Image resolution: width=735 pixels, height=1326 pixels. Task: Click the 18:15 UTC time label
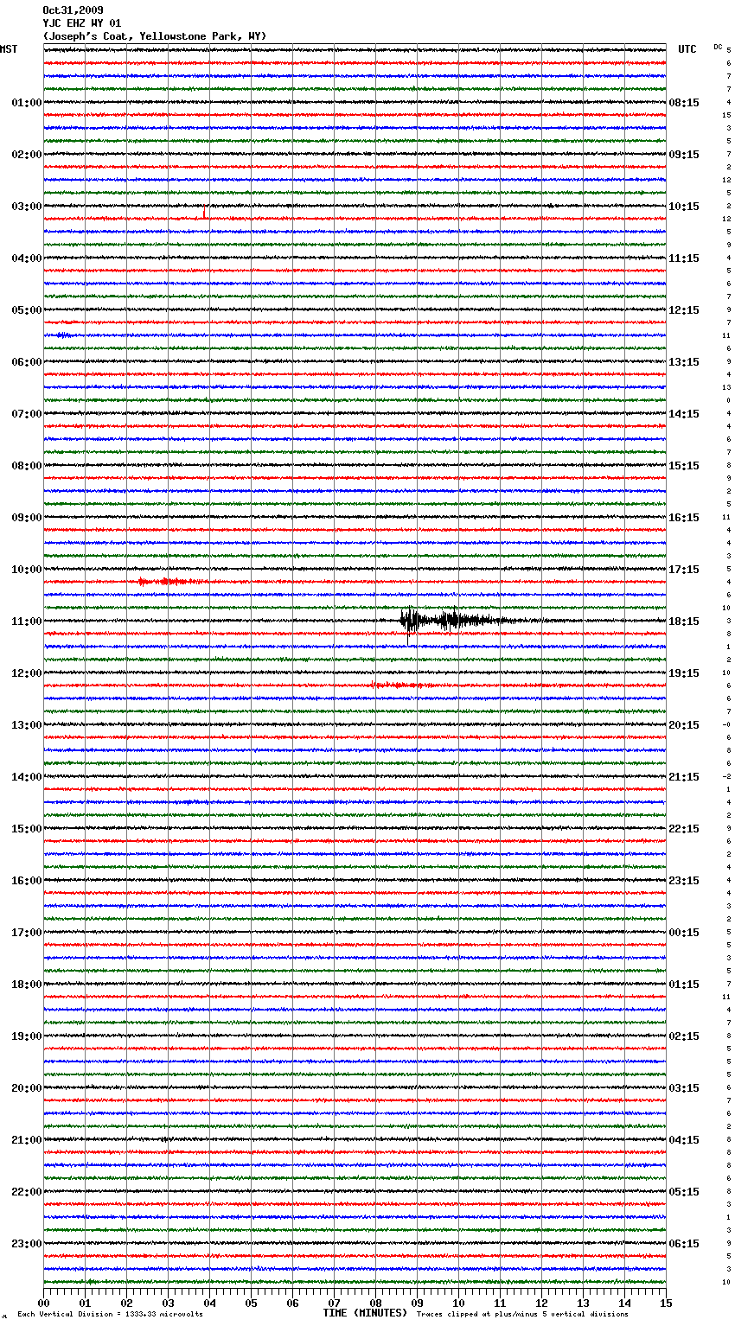[x=684, y=622]
